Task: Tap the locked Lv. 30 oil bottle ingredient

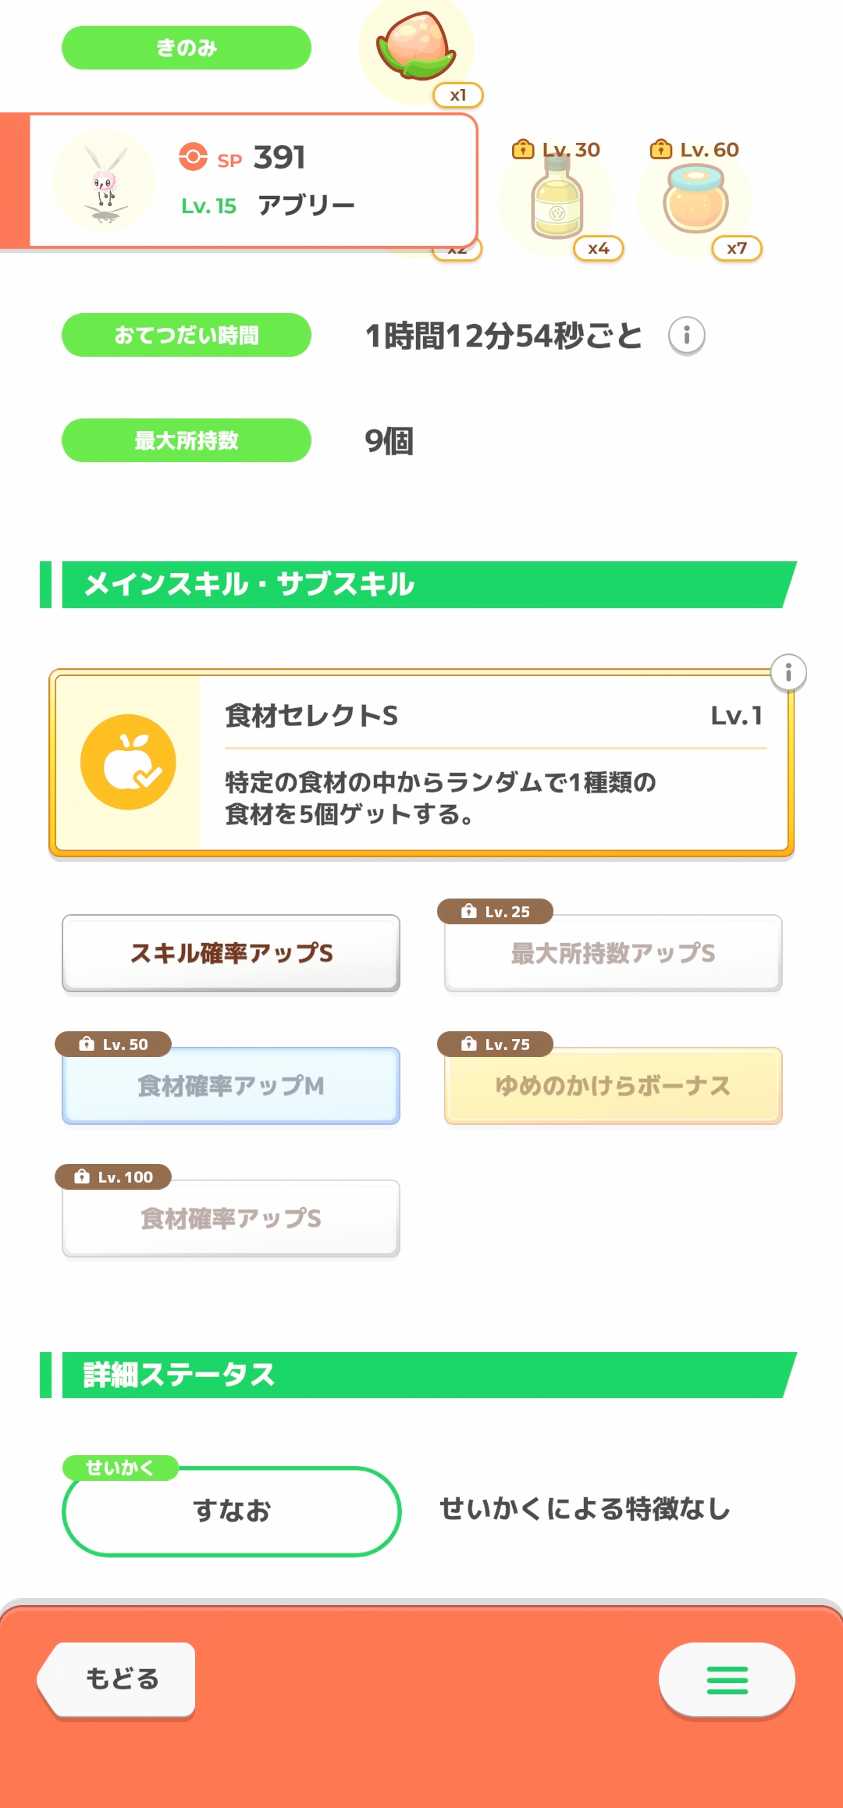Action: [x=557, y=201]
